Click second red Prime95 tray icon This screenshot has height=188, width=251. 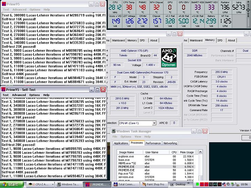click(x=207, y=184)
